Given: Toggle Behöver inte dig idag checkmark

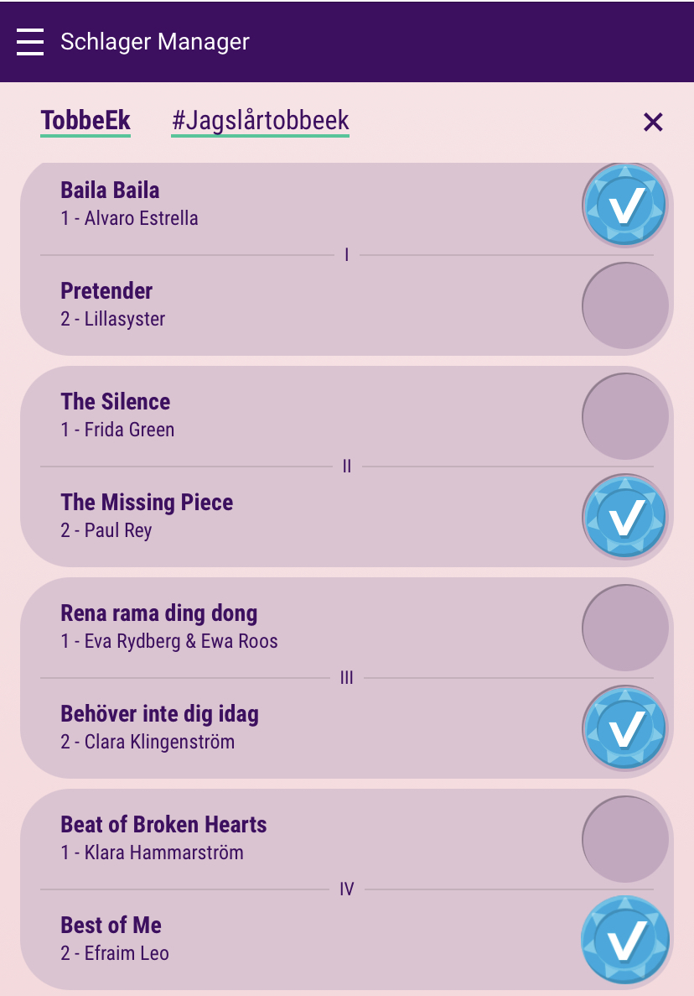Looking at the screenshot, I should pyautogui.click(x=624, y=728).
